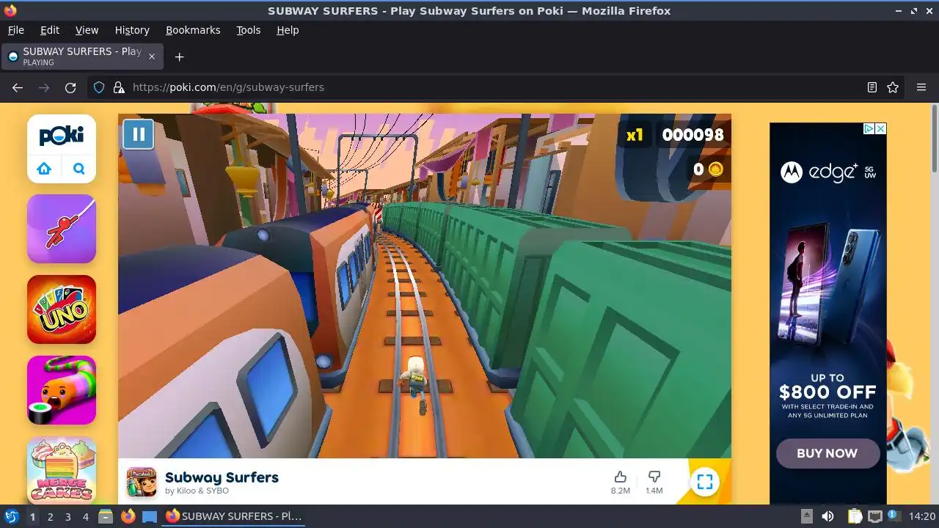939x528 pixels.
Task: Open notification tray icon
Action: (894, 516)
